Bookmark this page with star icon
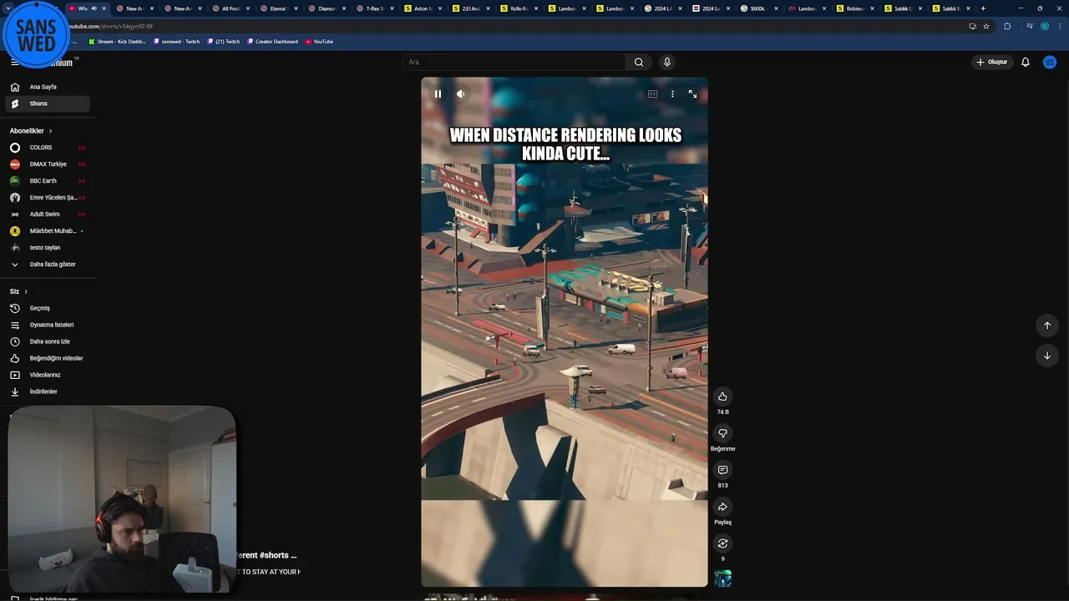 [986, 26]
